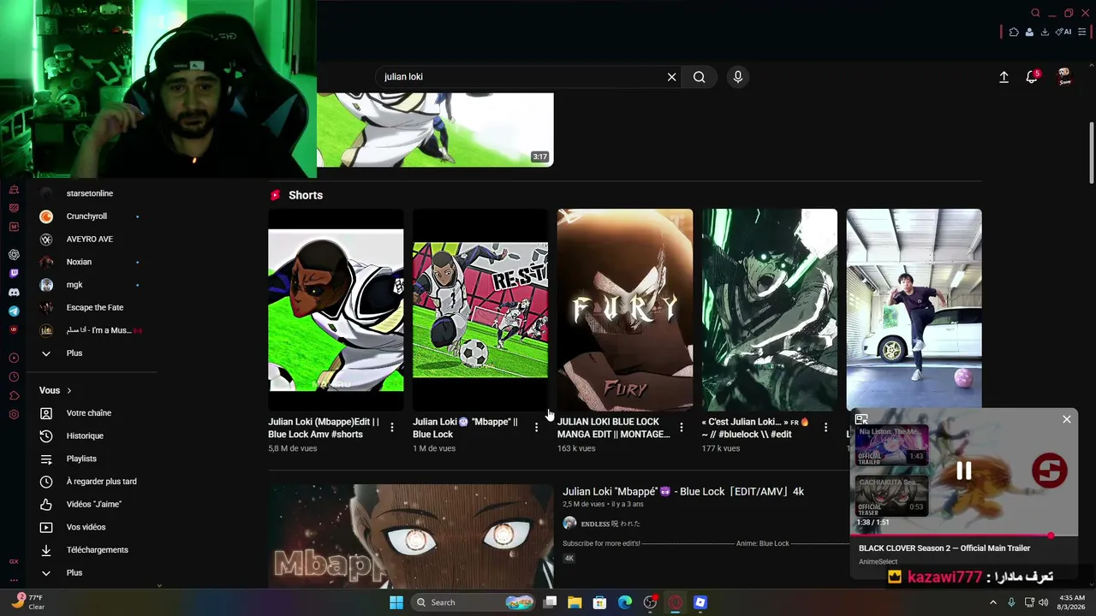Open File Explorer from the taskbar
Screen dimensions: 1096x616
tap(575, 602)
